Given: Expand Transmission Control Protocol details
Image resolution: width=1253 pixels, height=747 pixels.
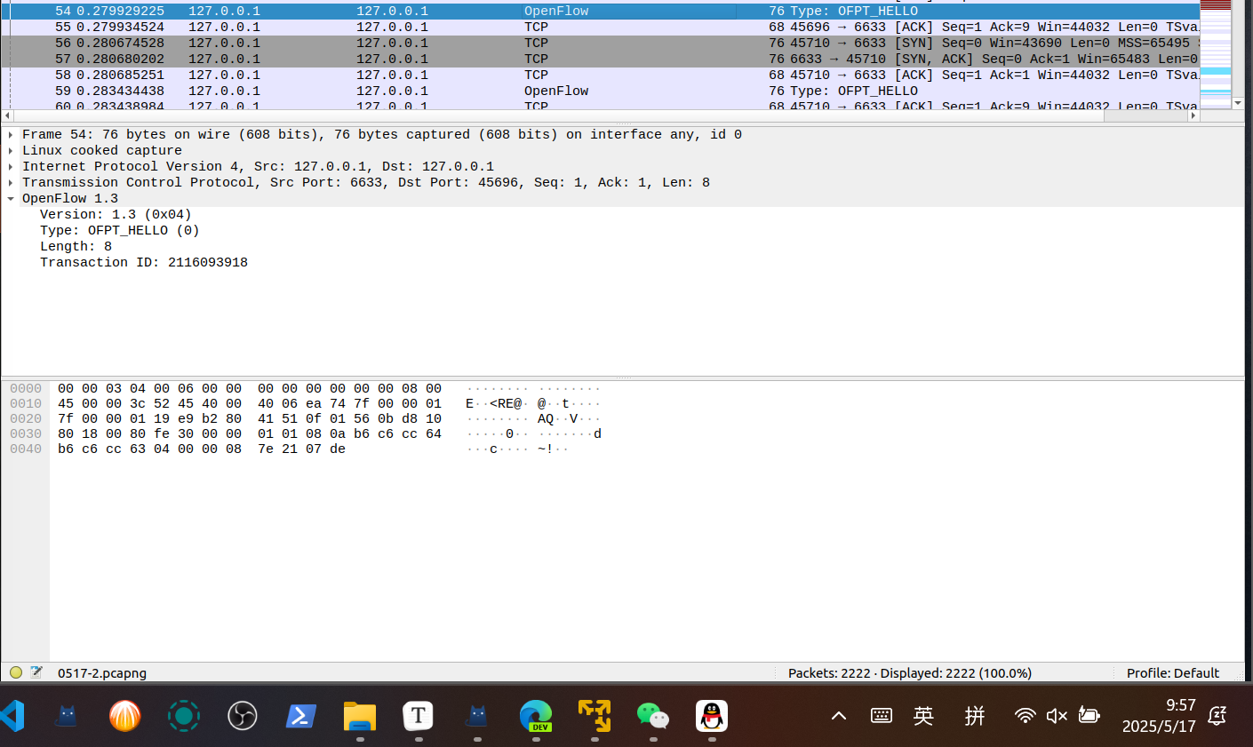Looking at the screenshot, I should (x=11, y=183).
